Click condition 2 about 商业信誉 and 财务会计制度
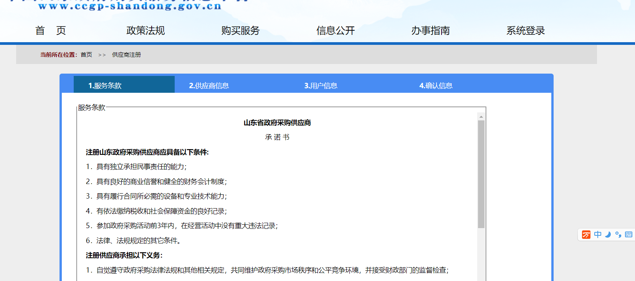This screenshot has height=281, width=635. [x=156, y=182]
